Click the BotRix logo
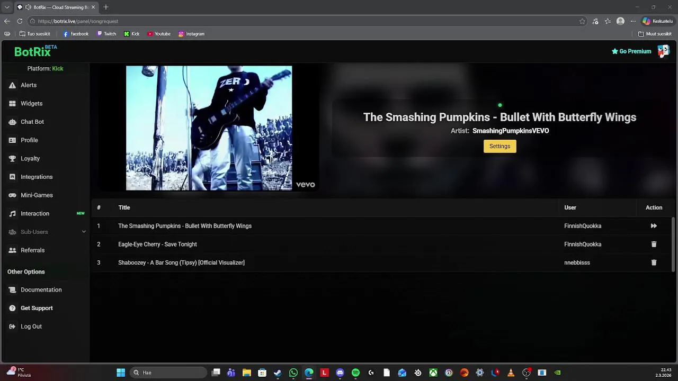The image size is (678, 381). (35, 51)
